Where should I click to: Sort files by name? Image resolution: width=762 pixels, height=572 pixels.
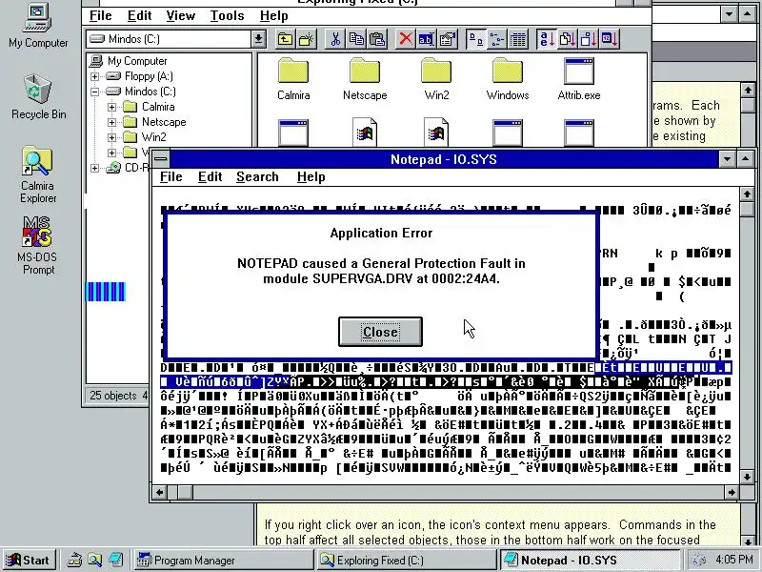[x=546, y=39]
